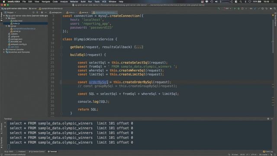Screen dimensions: 277x156
Task: Click the macOS volume icon
Action: pos(216,2)
